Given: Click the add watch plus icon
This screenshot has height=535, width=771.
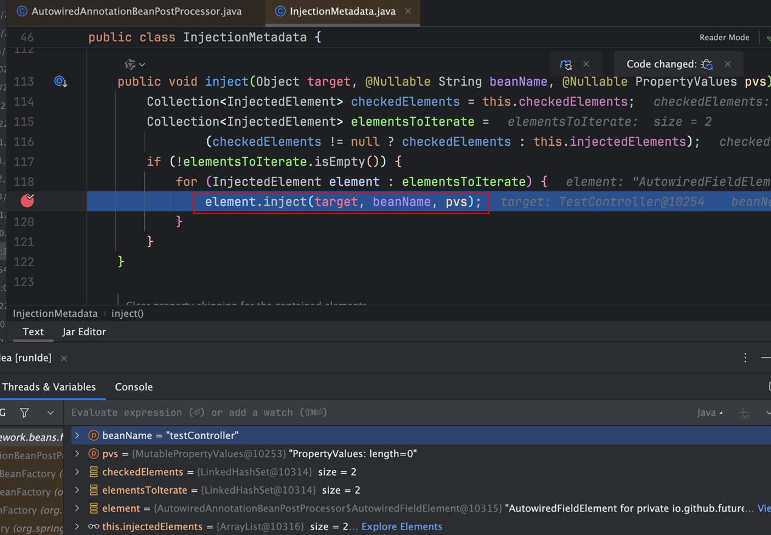Looking at the screenshot, I should pyautogui.click(x=744, y=413).
